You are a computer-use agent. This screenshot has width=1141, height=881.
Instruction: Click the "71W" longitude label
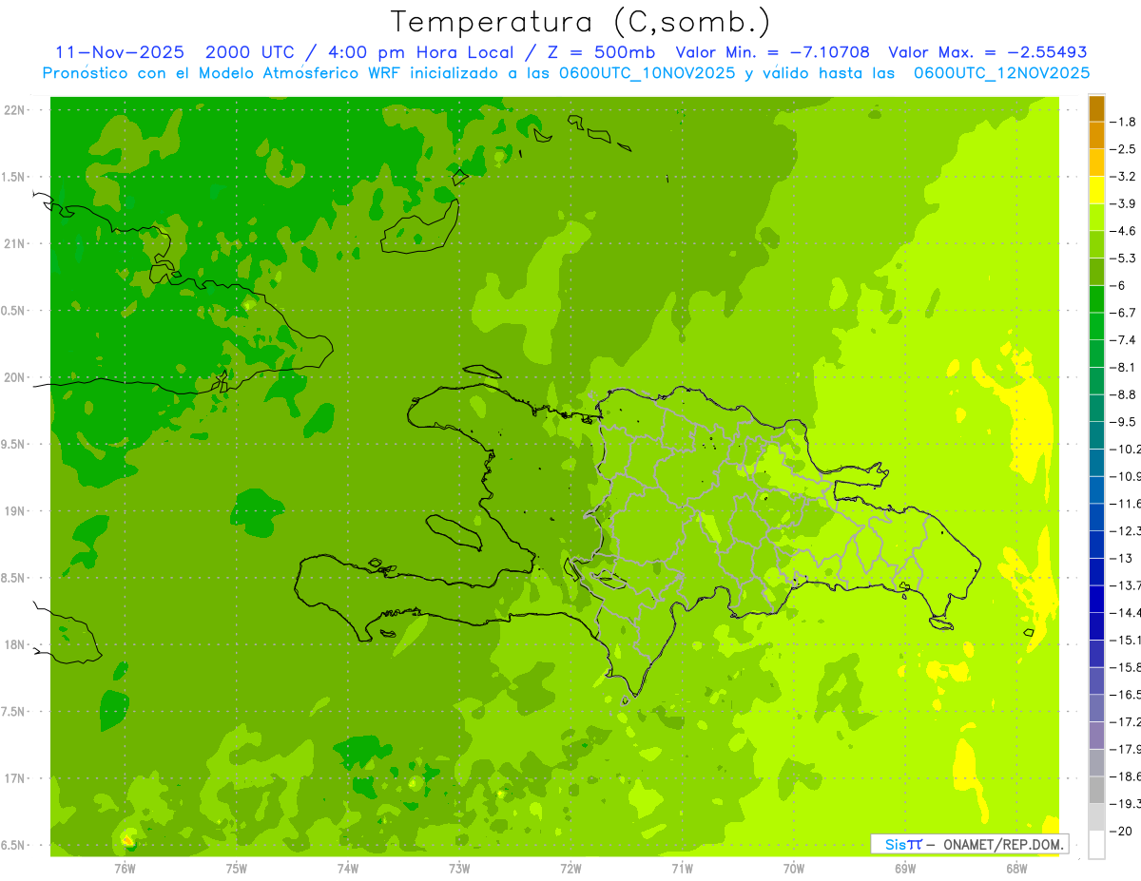pos(682,867)
